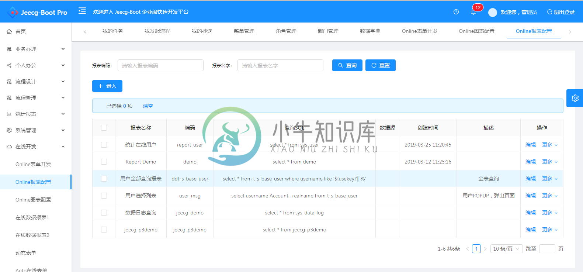Expand the 系统管理 menu chevron
This screenshot has width=583, height=272.
coord(63,130)
